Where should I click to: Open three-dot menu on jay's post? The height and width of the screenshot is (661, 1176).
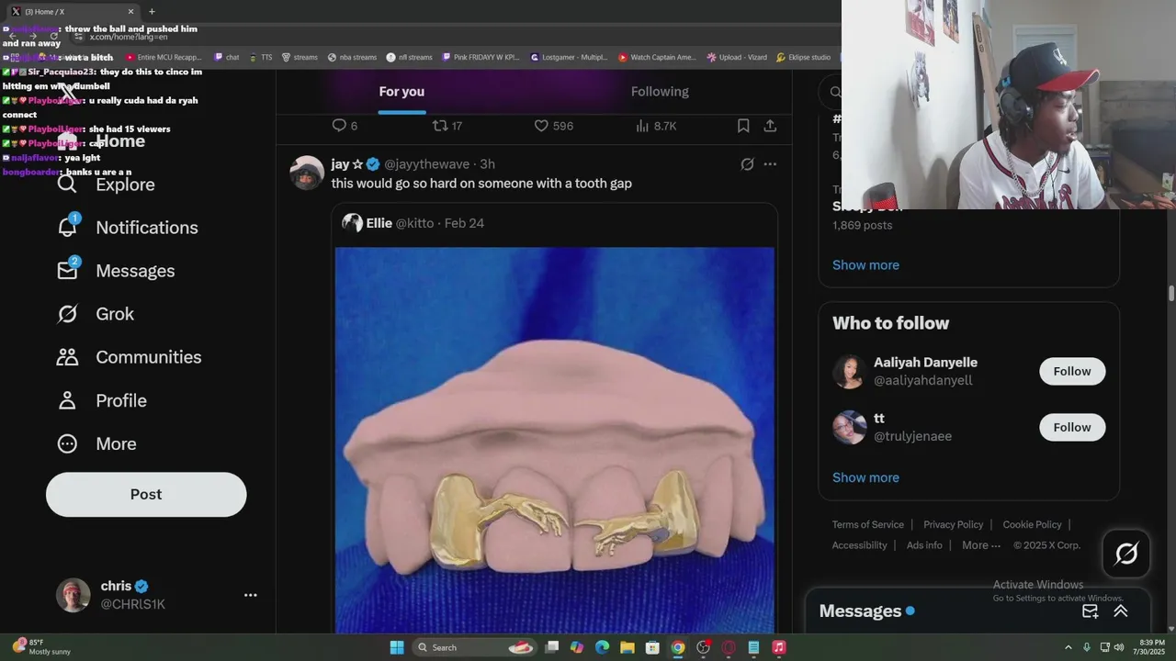tap(770, 164)
